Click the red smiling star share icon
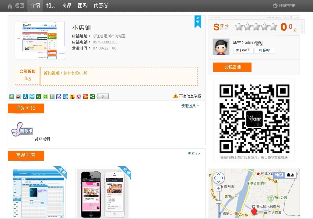 tap(86, 97)
